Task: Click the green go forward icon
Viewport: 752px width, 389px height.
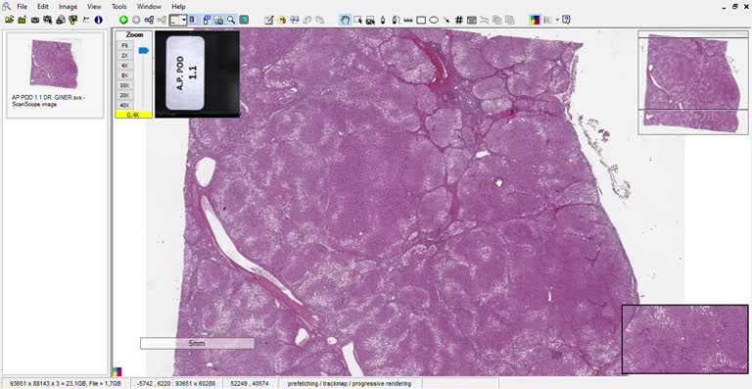Action: [123, 20]
